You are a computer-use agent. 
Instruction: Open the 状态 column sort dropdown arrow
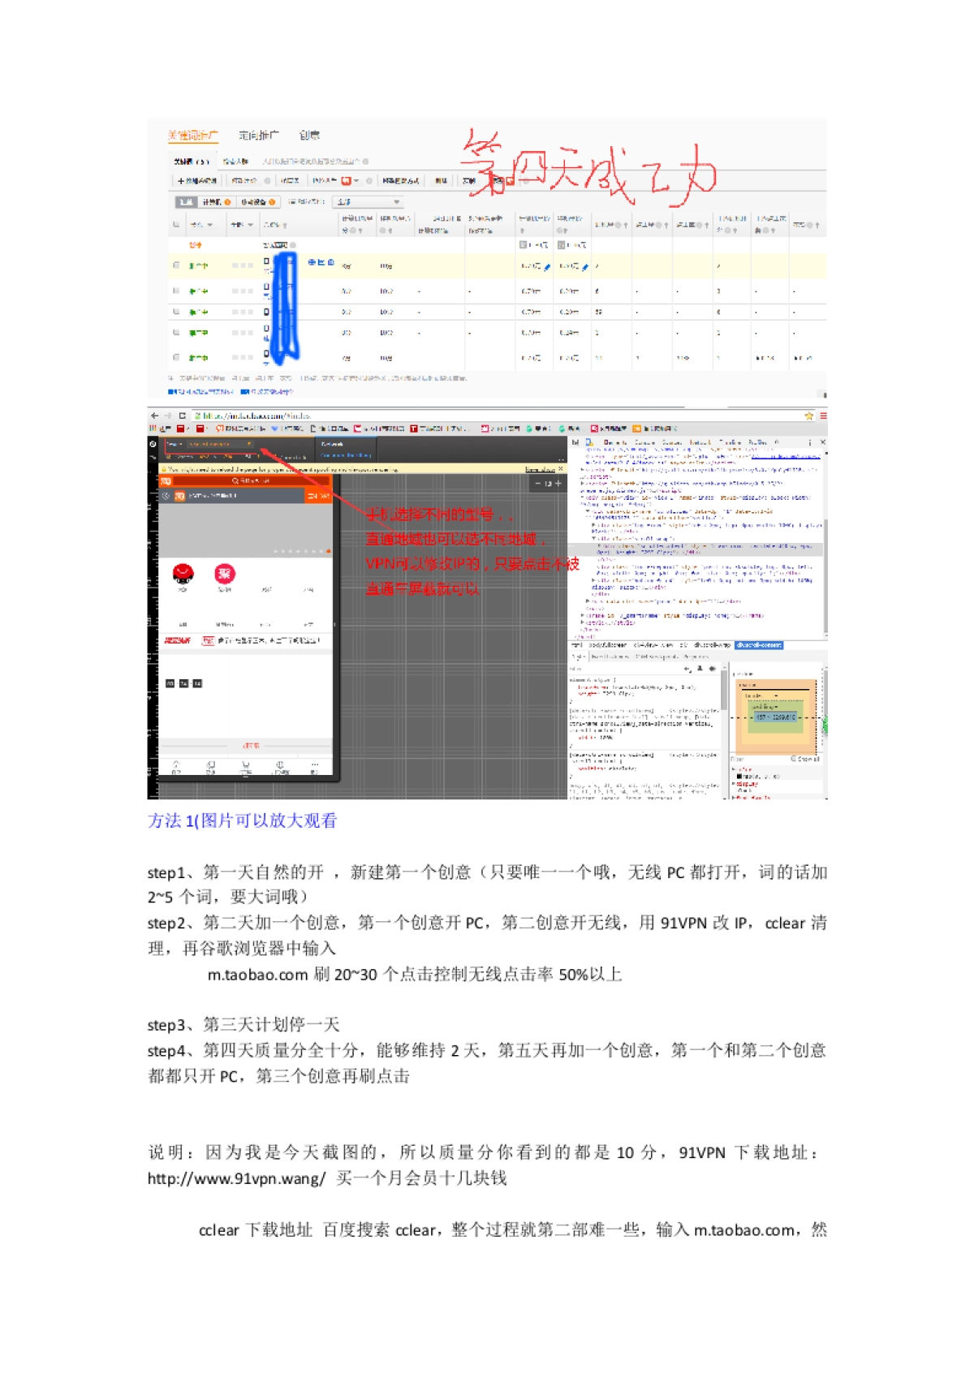tap(210, 225)
